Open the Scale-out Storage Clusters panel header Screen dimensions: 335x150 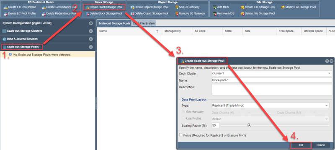point(47,31)
